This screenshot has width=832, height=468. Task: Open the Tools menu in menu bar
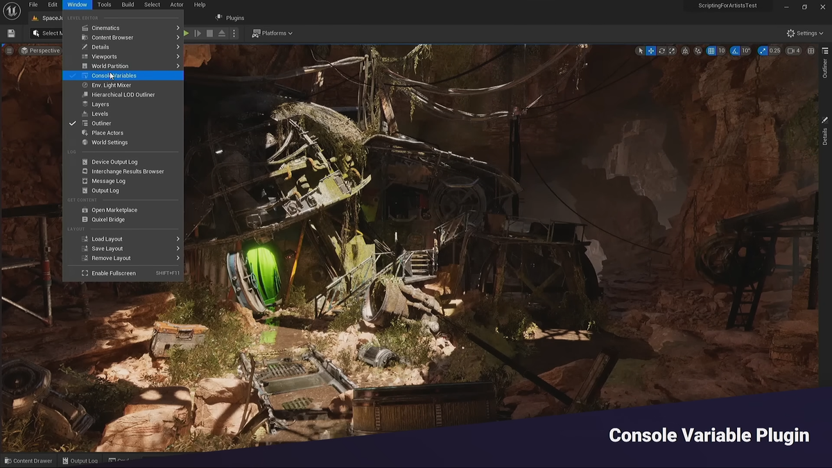pyautogui.click(x=104, y=5)
